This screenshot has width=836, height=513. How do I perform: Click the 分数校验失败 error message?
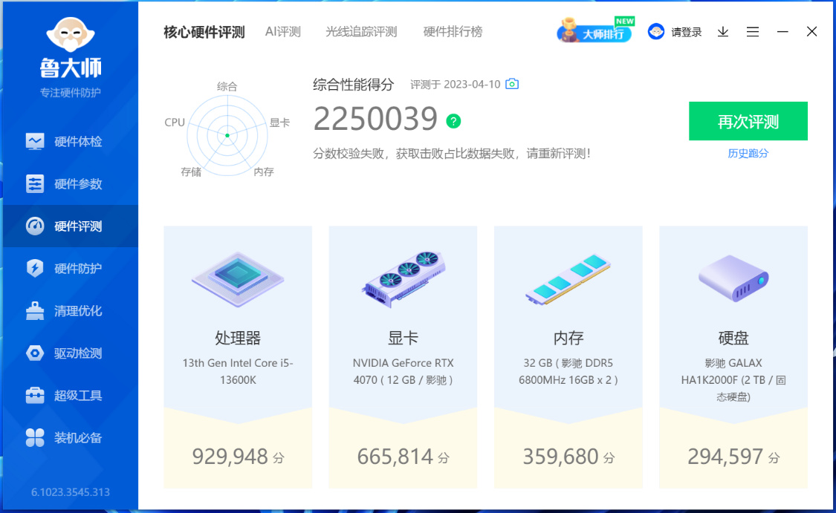tap(452, 154)
